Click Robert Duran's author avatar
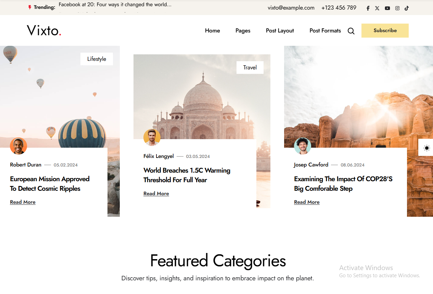Screen dimensions: 433x294 [18, 146]
